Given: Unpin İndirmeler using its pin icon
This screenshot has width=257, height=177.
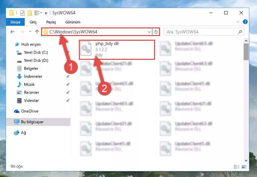Looking at the screenshot, I should coord(68,76).
